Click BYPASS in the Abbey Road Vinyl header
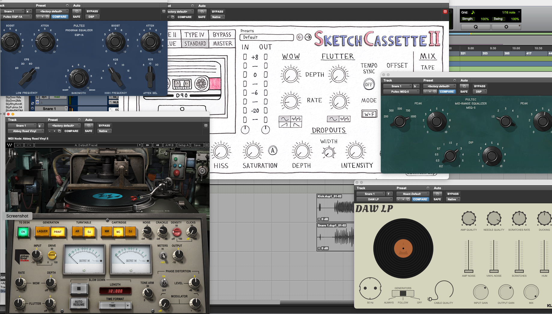 pyautogui.click(x=105, y=126)
